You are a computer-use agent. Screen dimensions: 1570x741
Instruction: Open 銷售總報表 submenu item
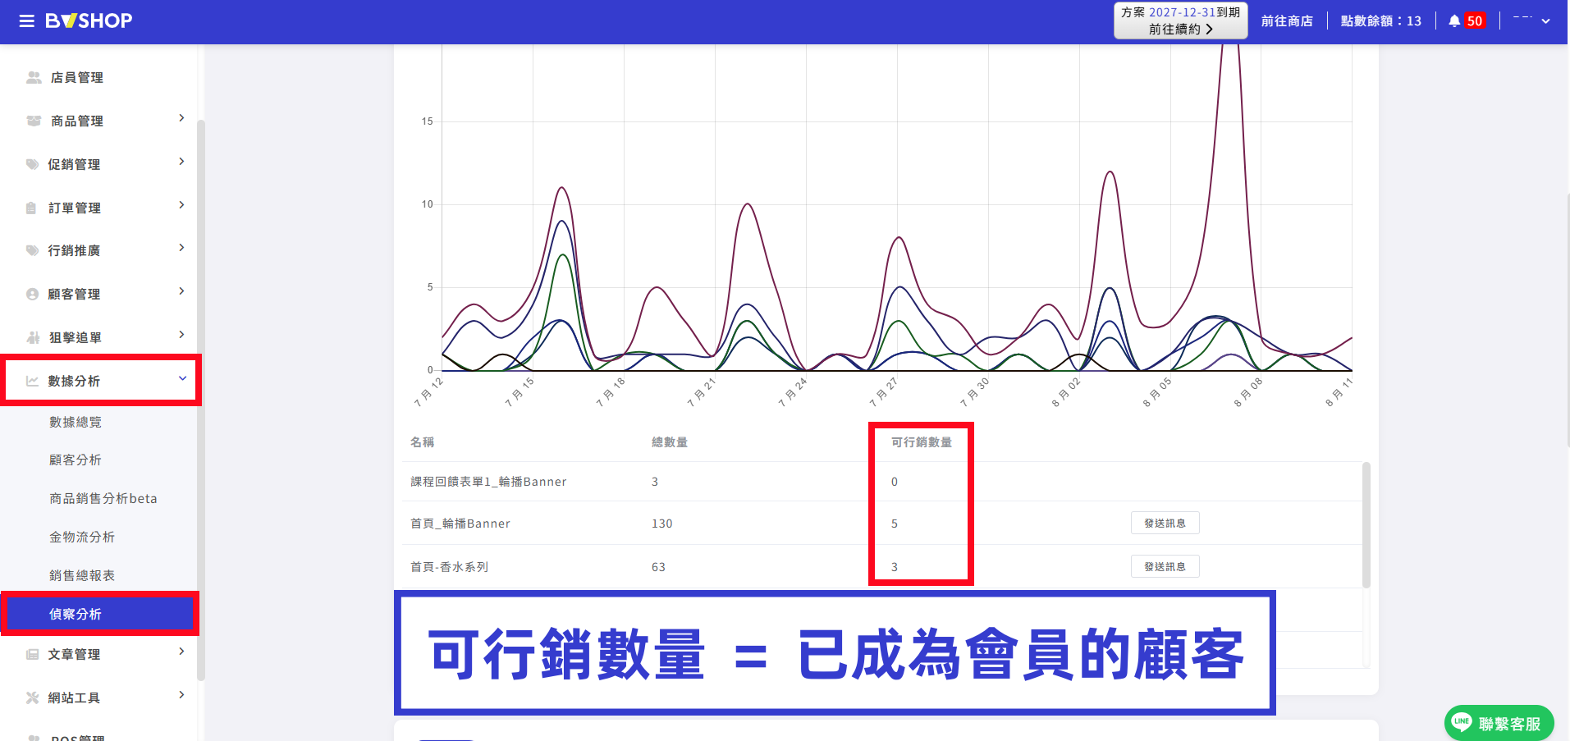(x=82, y=575)
